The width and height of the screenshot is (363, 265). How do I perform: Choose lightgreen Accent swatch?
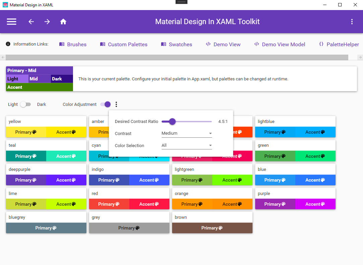[x=232, y=180]
